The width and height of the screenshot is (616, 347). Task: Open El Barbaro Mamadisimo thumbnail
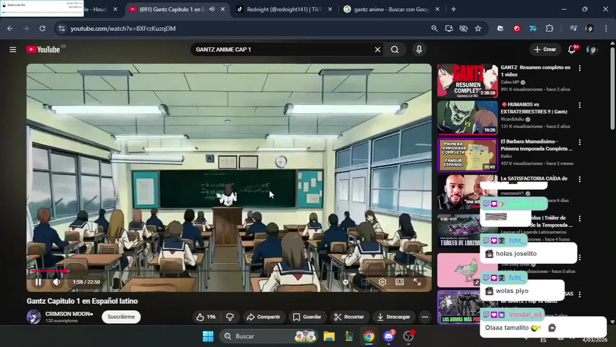tap(467, 155)
